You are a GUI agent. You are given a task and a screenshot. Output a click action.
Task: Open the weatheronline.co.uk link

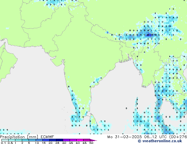[x=160, y=141]
